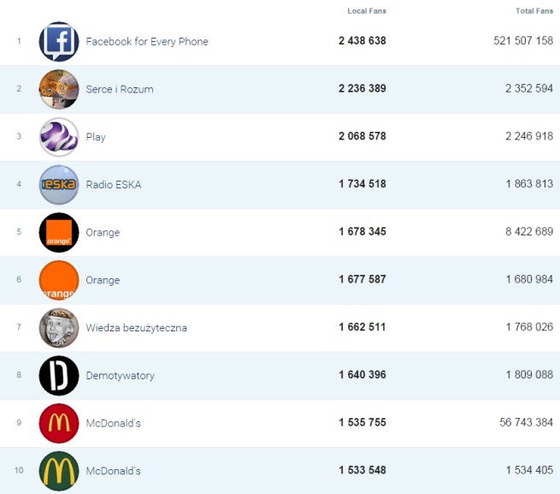Image resolution: width=560 pixels, height=494 pixels.
Task: Open the Serce i Rozum page link
Action: coord(120,89)
